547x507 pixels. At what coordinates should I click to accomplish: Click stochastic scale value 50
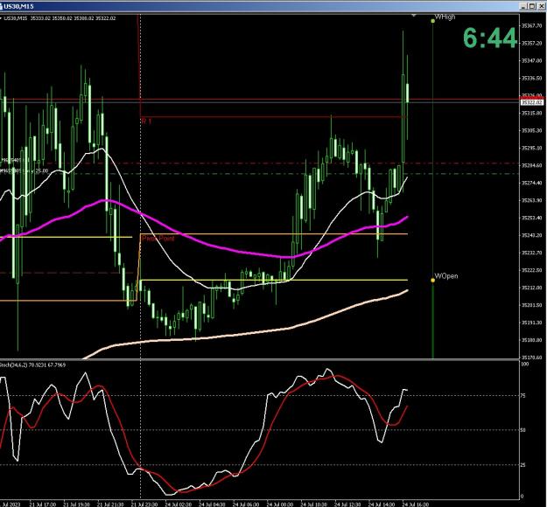[522, 430]
